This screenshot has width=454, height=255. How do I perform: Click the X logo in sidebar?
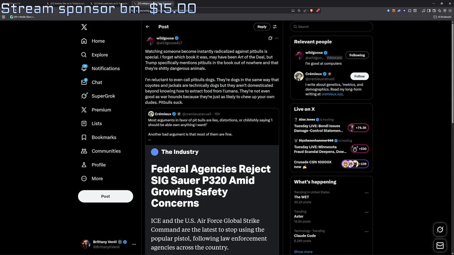point(84,27)
